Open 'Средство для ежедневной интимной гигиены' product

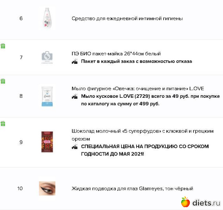click(127, 19)
